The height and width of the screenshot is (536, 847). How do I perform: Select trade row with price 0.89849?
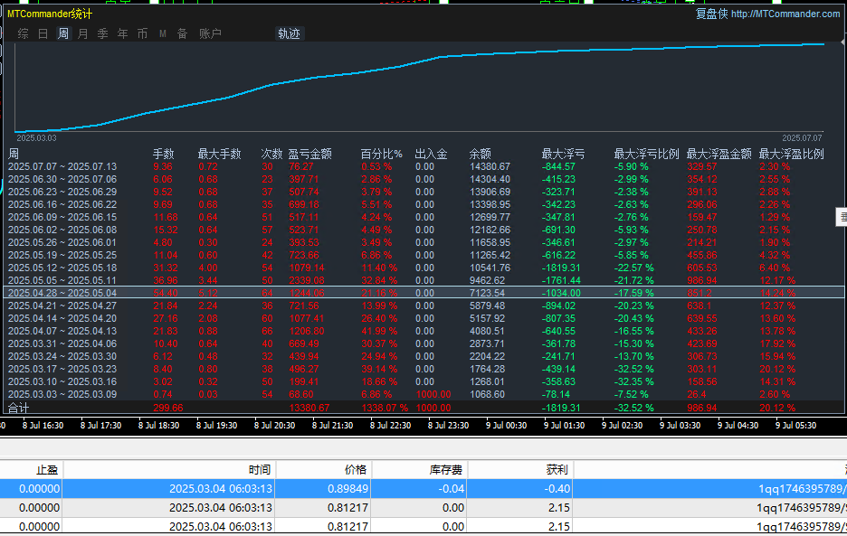click(x=423, y=489)
